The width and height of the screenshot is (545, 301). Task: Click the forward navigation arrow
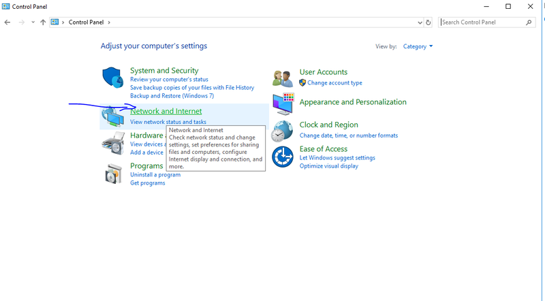coord(22,22)
